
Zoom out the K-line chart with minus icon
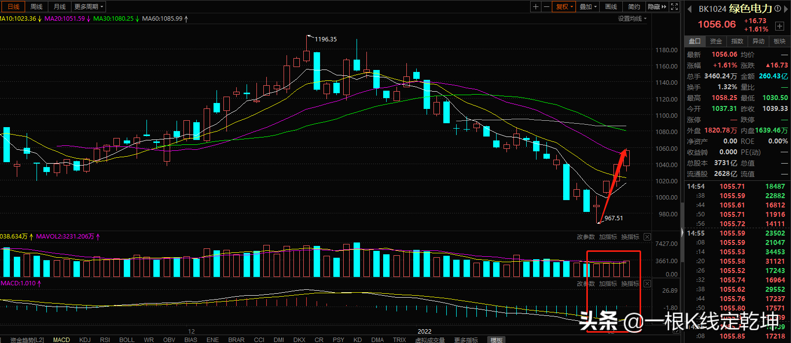pyautogui.click(x=546, y=6)
